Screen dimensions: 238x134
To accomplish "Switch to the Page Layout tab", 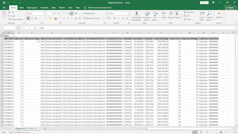I will [32, 8].
